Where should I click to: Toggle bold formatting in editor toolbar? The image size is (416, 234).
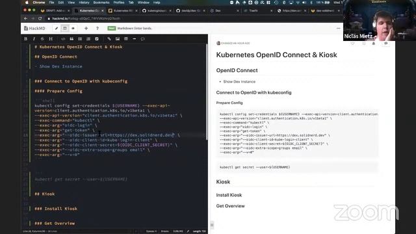tap(26, 39)
